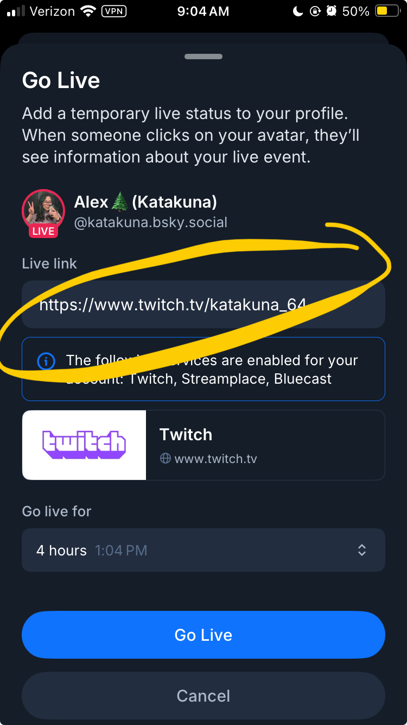Screen dimensions: 407x725
Task: Open the "4 hours" duration dropdown
Action: (x=203, y=550)
